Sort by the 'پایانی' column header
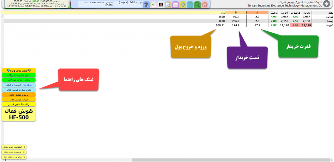 point(307,13)
